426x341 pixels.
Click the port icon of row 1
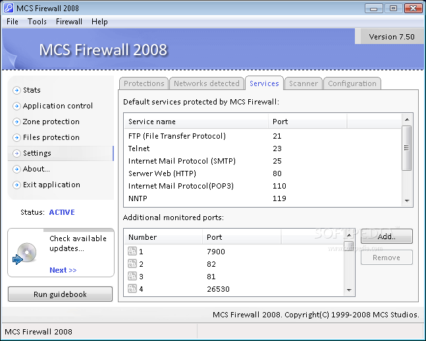132,251
